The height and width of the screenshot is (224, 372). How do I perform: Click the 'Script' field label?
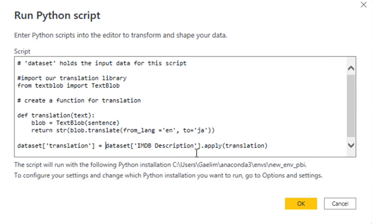coord(22,51)
